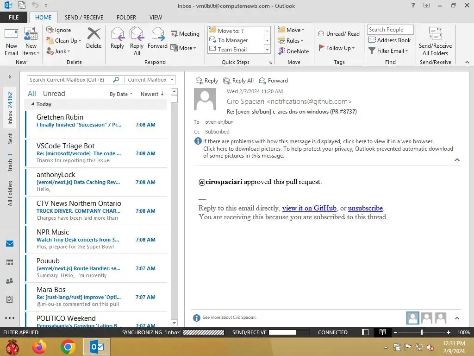This screenshot has width=474, height=356.
Task: Open the Mail view in navigation bar
Action: click(x=10, y=243)
